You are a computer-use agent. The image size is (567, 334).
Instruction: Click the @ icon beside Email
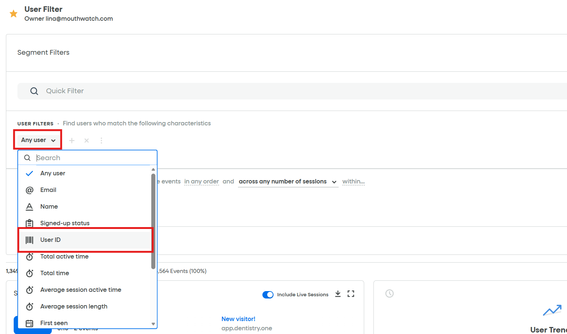pos(29,190)
